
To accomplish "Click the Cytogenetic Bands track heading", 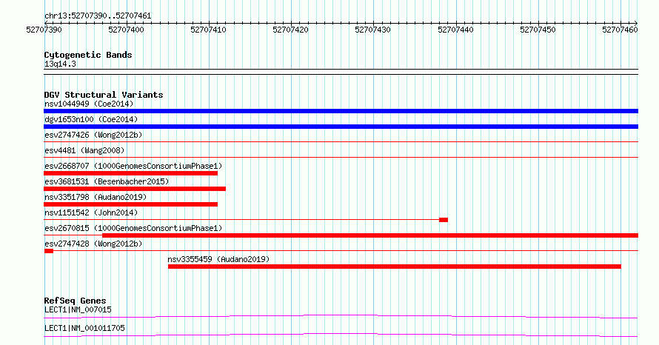I will pos(88,55).
